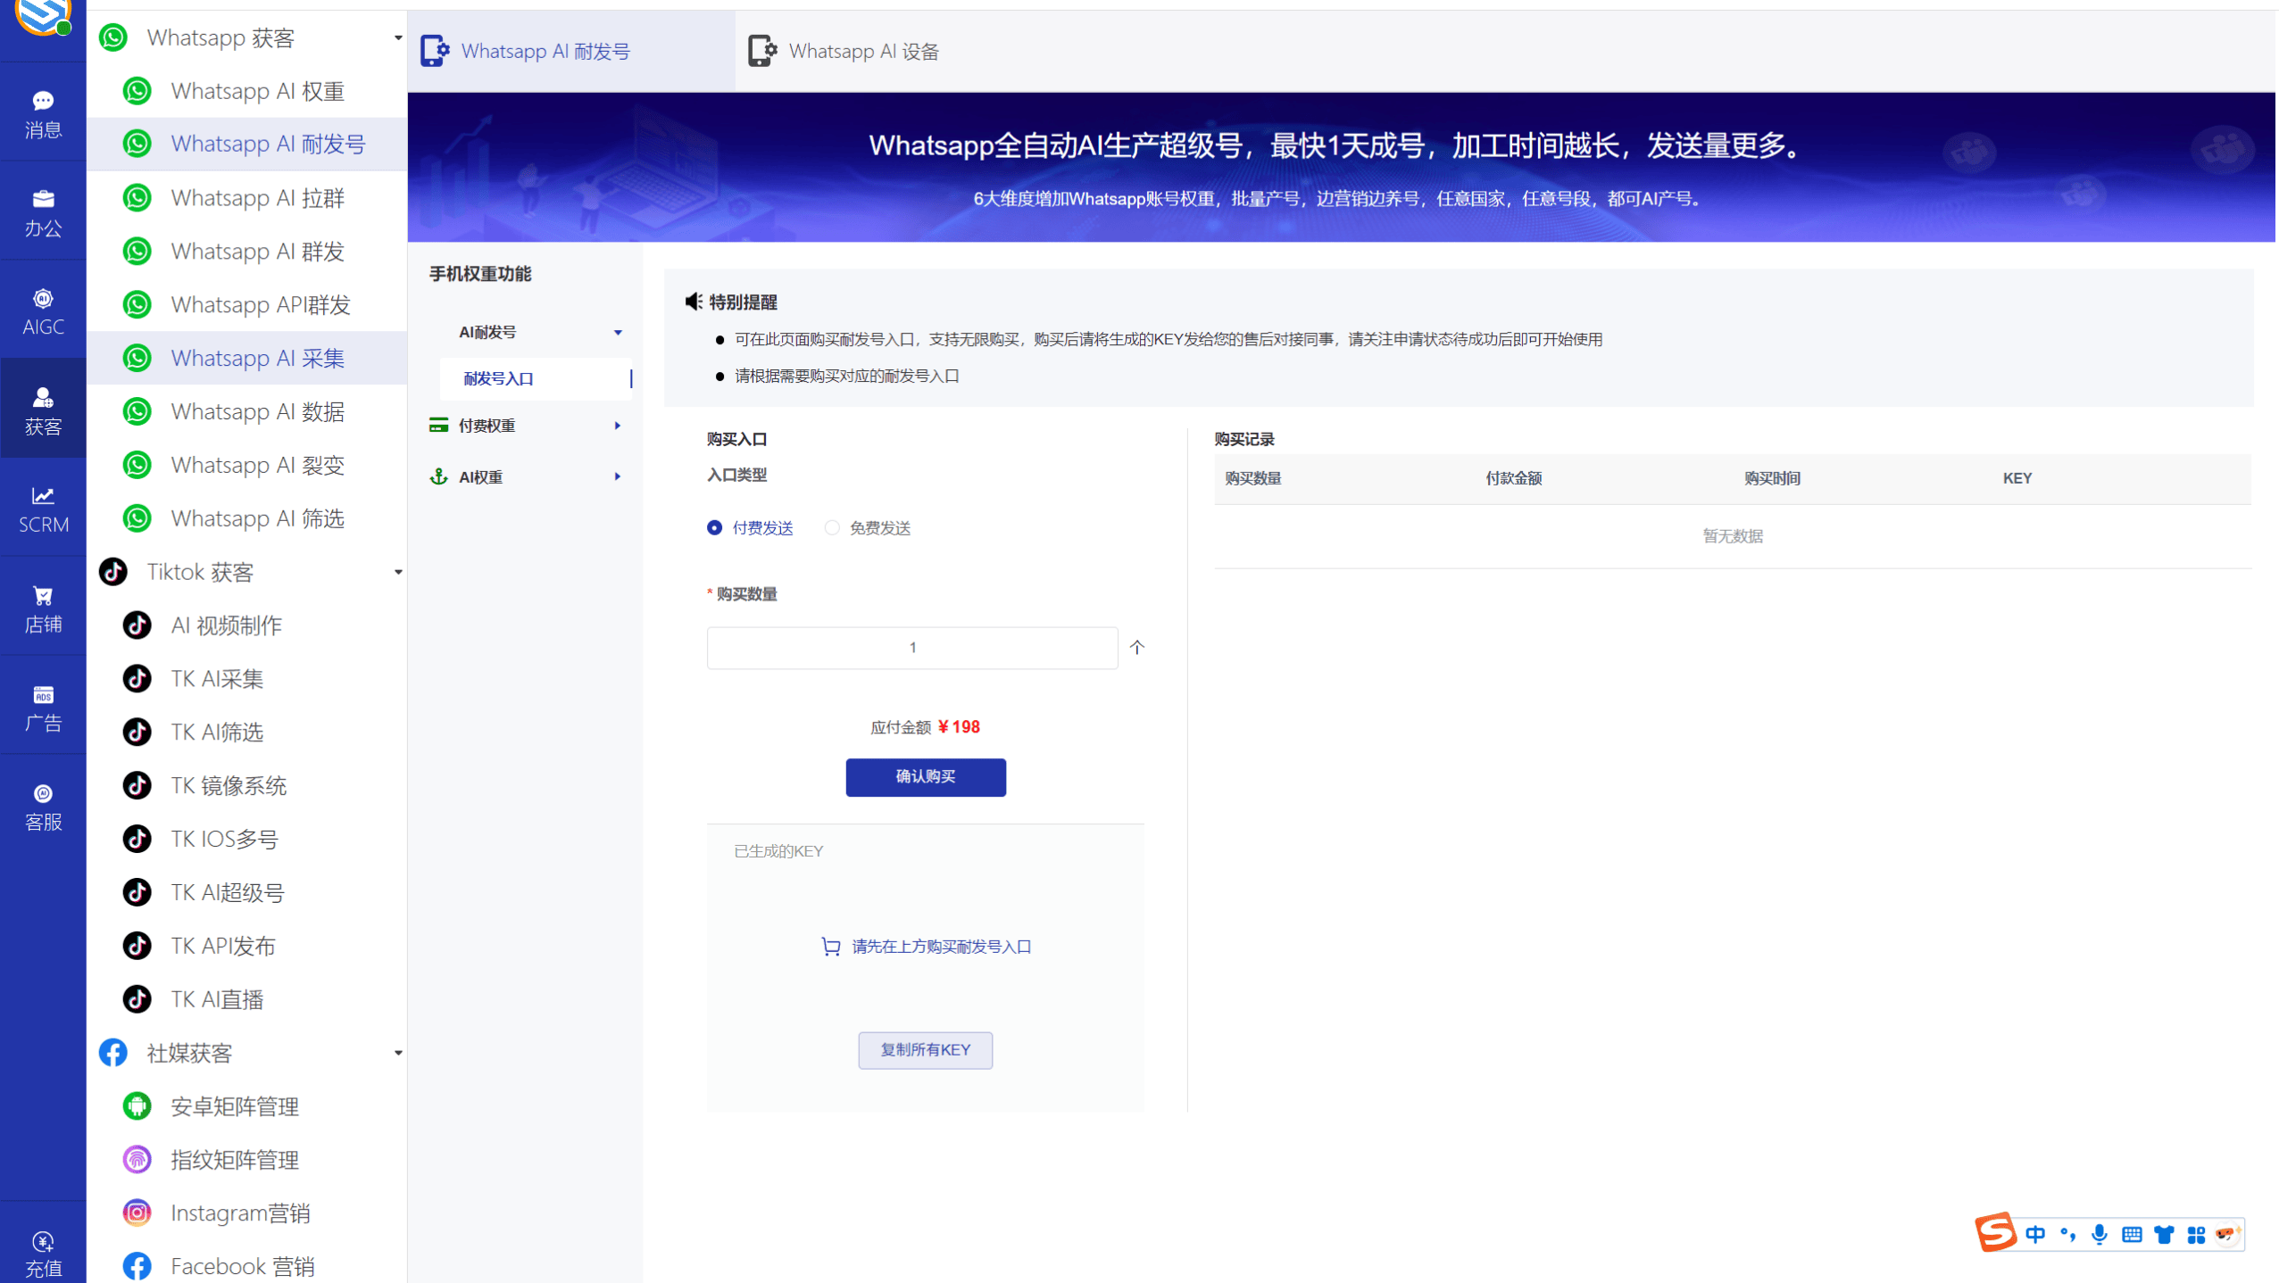This screenshot has height=1283, width=2279.
Task: Select the 付费发送 radio option
Action: (713, 527)
